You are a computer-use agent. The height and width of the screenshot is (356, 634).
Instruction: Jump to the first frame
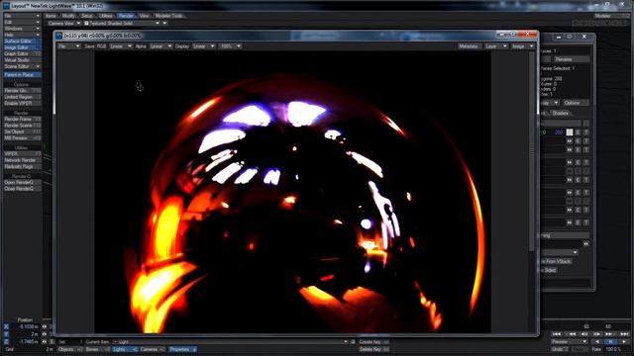(x=557, y=334)
